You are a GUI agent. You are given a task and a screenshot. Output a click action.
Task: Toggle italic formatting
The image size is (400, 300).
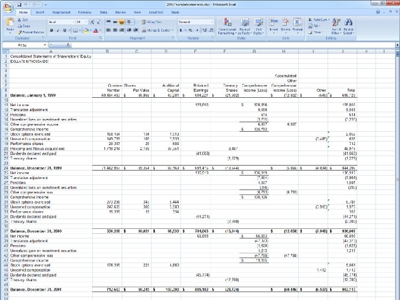coord(58,31)
